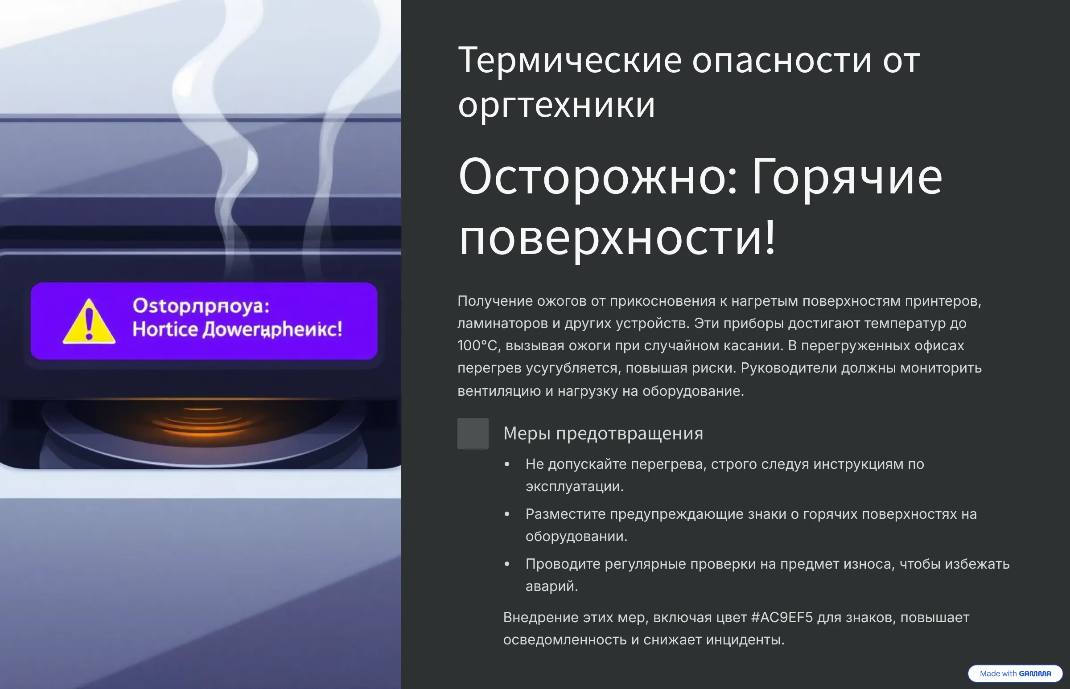
Task: Click the first bullet point marker
Action: [506, 464]
